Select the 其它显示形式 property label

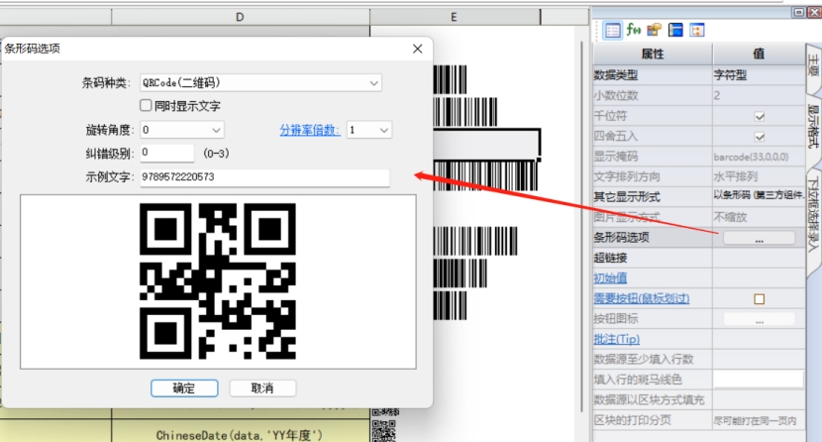[627, 197]
